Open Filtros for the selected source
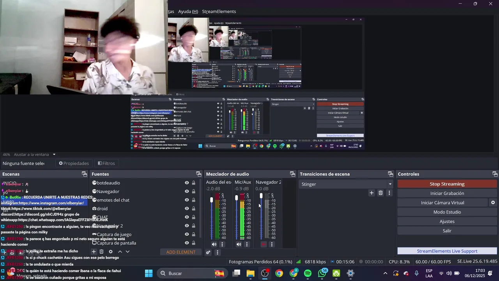 point(106,163)
